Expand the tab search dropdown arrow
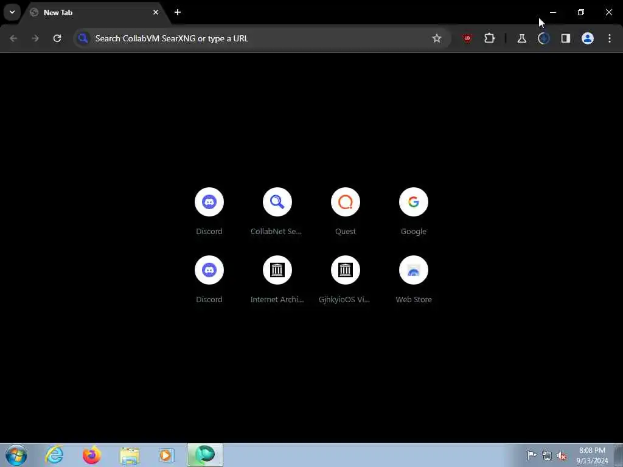This screenshot has height=467, width=623. [12, 12]
